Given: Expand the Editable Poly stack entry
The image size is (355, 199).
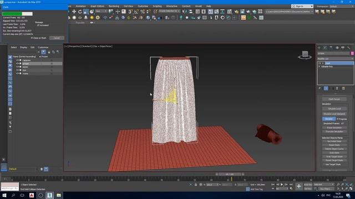Looking at the screenshot, I should coord(319,66).
